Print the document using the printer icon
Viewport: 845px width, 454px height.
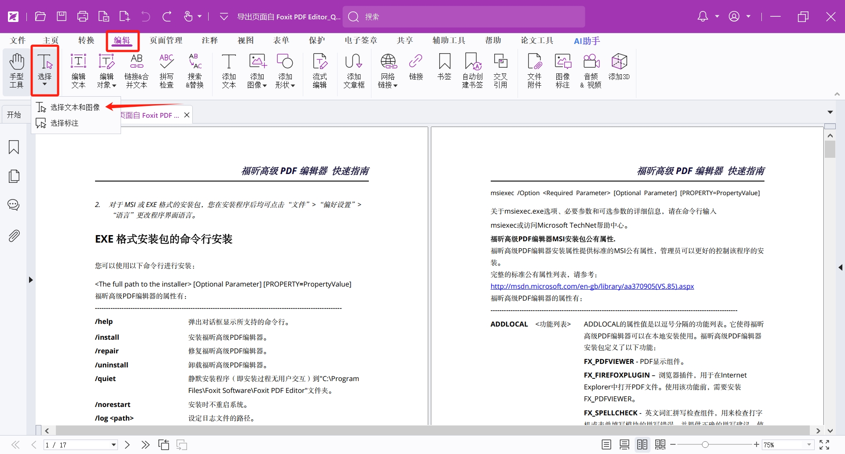pos(83,17)
